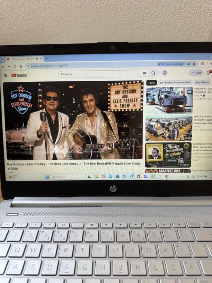Open the Greatest Hits video thumbnail
This screenshot has width=212, height=283.
pos(168,171)
